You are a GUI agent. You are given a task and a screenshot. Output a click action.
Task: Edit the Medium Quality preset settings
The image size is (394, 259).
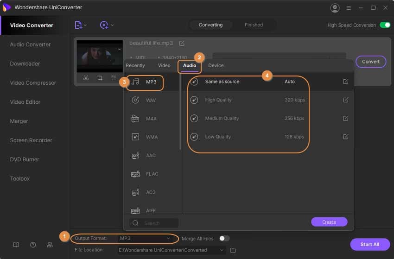(x=345, y=118)
